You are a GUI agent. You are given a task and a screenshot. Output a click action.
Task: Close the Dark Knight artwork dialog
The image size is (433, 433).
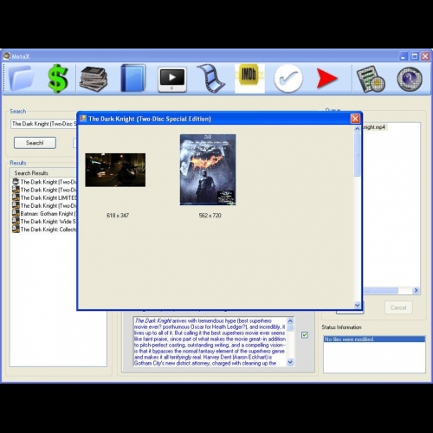(355, 119)
